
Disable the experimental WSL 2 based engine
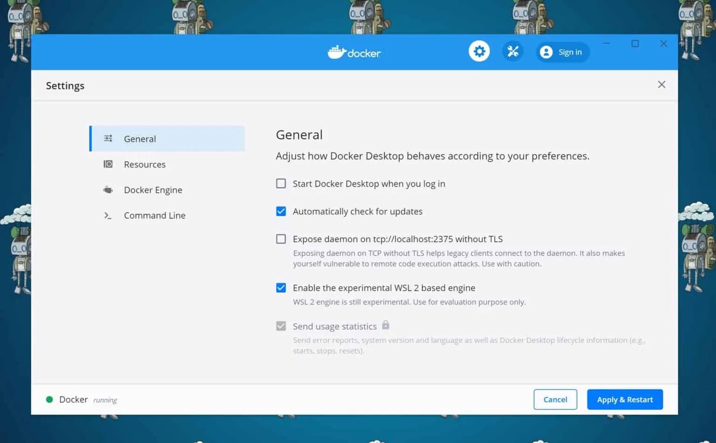[x=281, y=288]
